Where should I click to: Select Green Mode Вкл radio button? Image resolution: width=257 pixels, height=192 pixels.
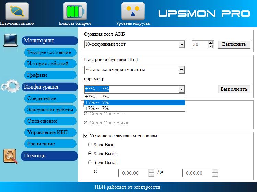click(x=85, y=114)
